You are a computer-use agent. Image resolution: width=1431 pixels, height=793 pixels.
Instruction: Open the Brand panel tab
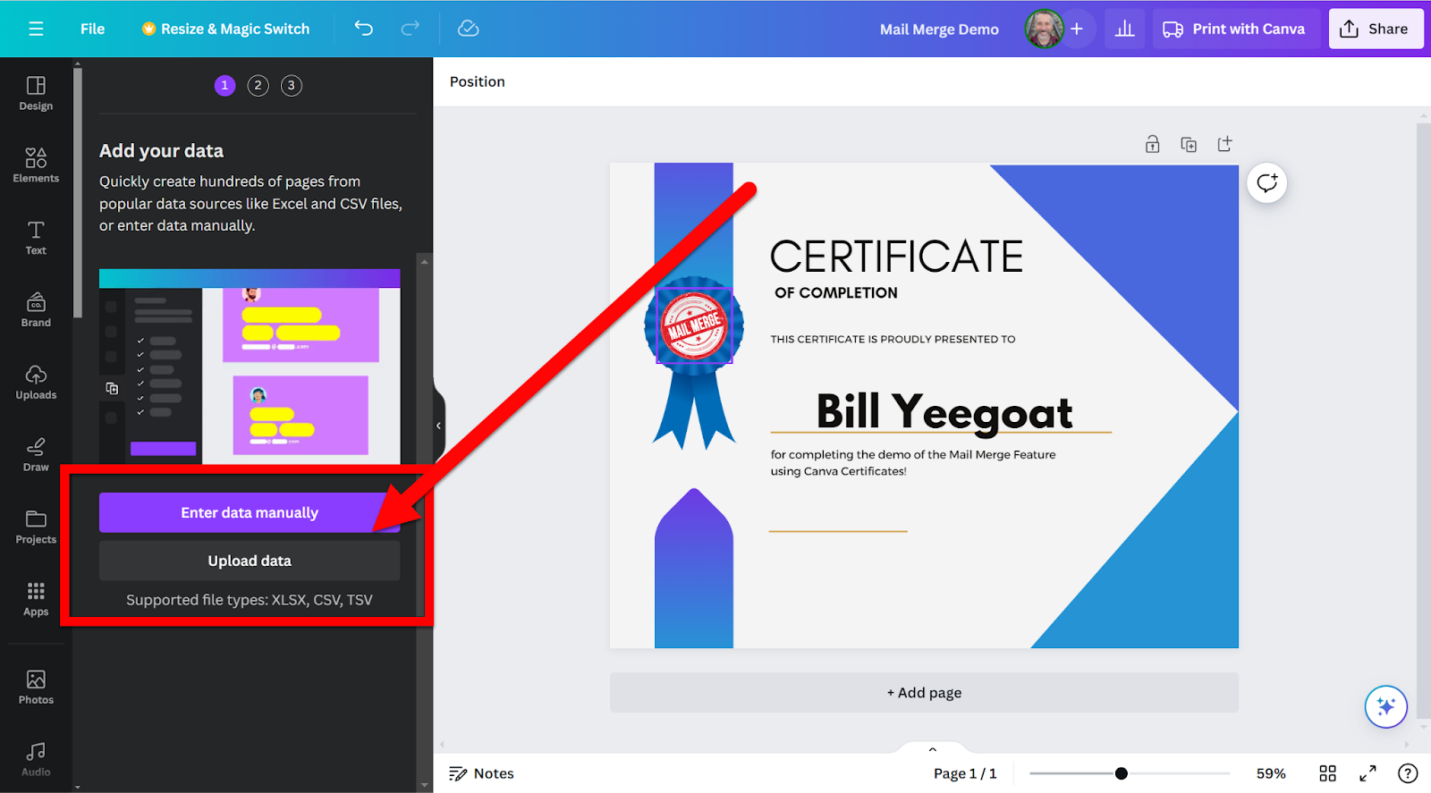(36, 310)
